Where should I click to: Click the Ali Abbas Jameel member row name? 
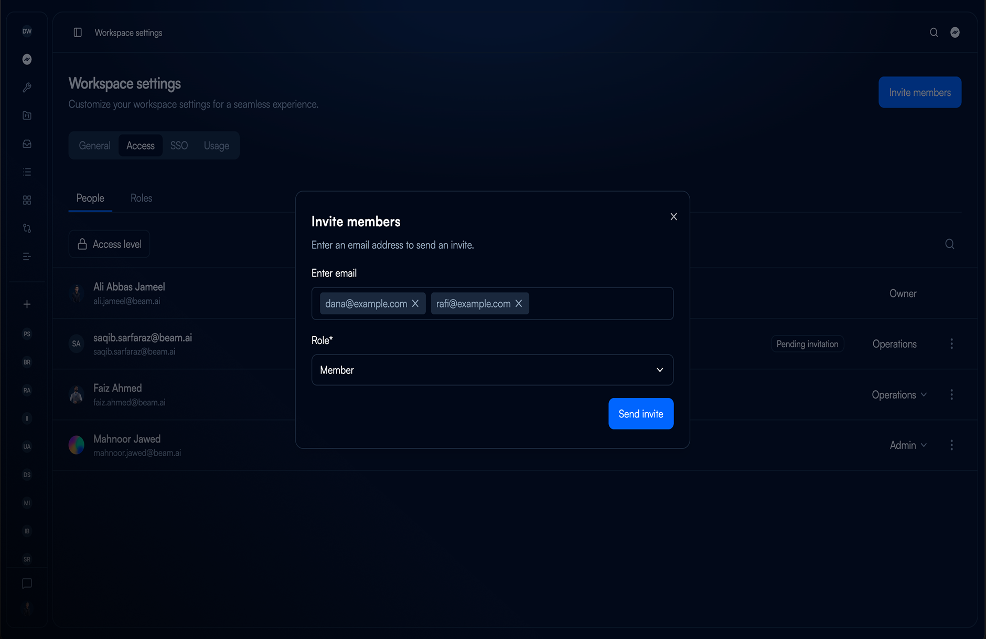[129, 287]
